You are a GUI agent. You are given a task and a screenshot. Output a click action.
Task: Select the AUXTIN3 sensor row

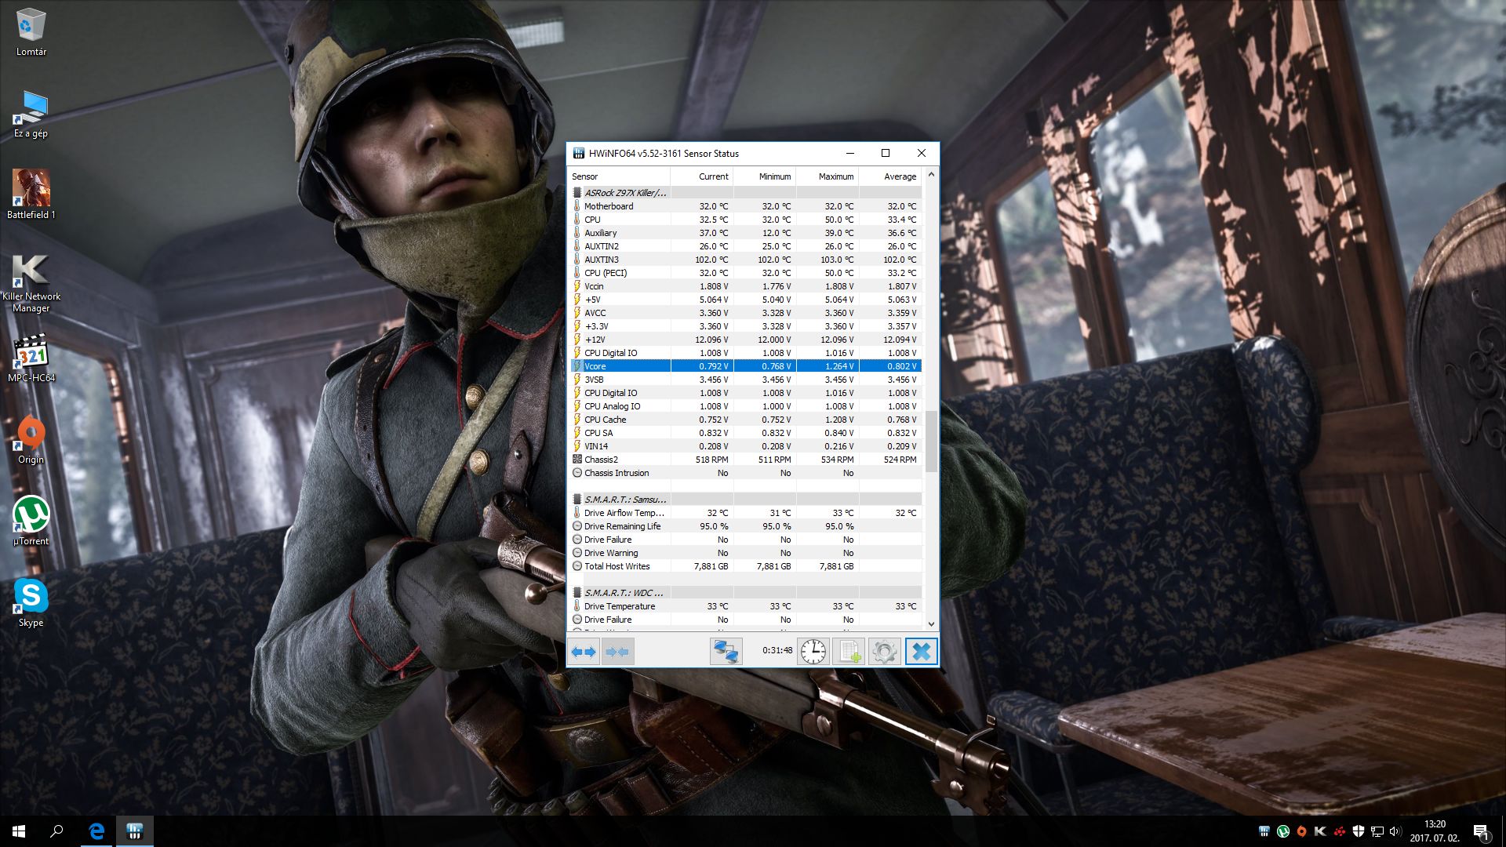pyautogui.click(x=745, y=260)
